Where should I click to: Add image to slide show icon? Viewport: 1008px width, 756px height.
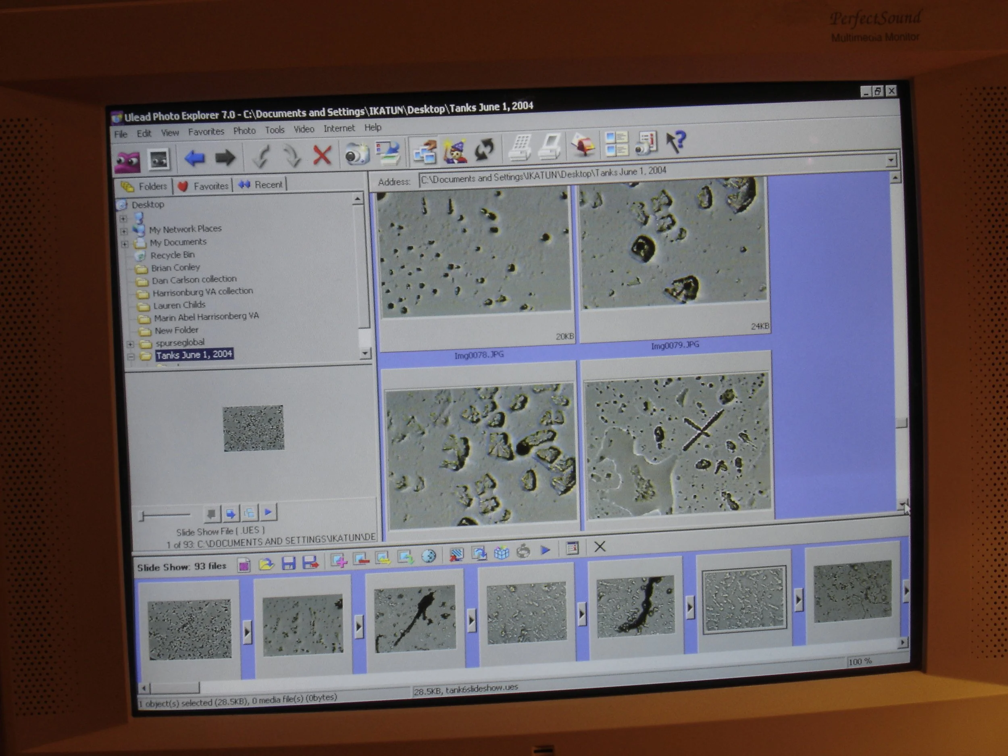[338, 560]
